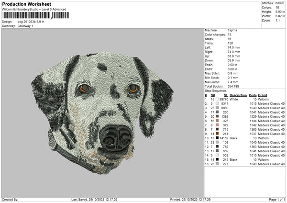Select the brown swatch in stop 9

coord(217,134)
